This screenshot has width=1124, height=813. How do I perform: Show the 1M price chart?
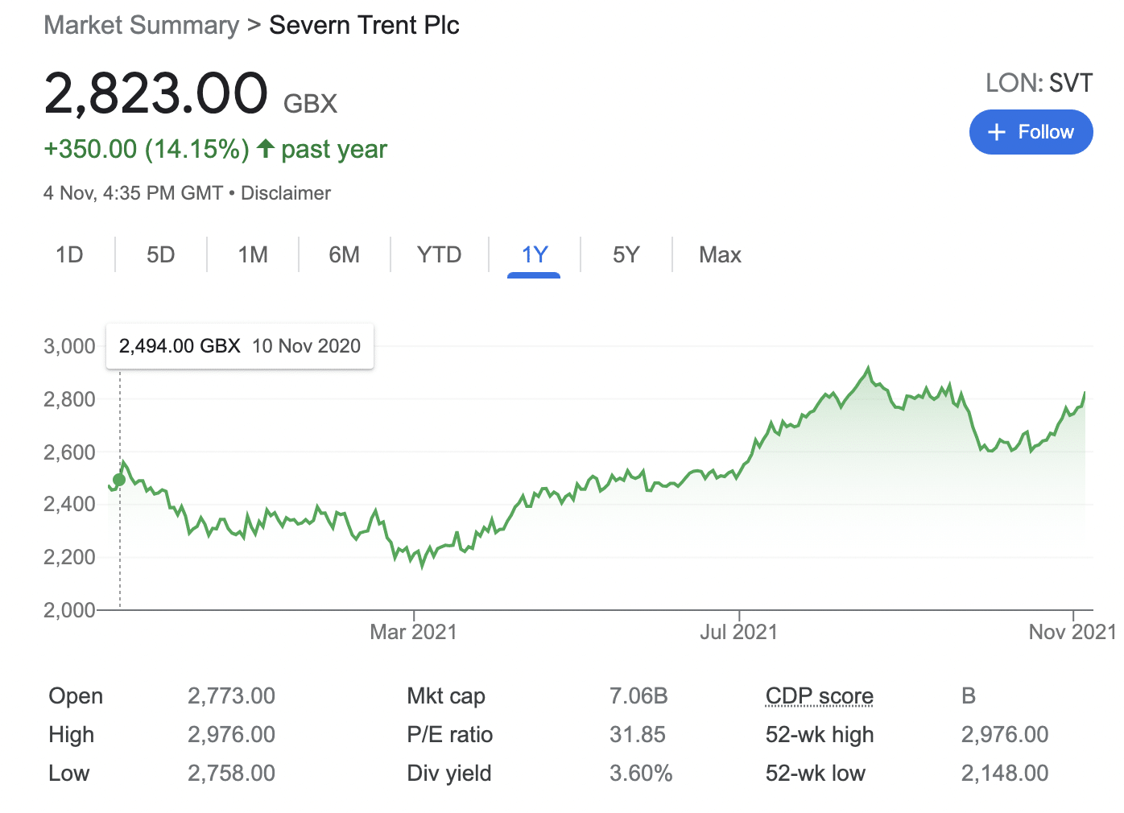point(253,254)
